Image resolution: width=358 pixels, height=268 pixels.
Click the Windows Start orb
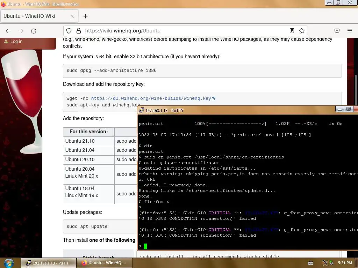[8, 263]
